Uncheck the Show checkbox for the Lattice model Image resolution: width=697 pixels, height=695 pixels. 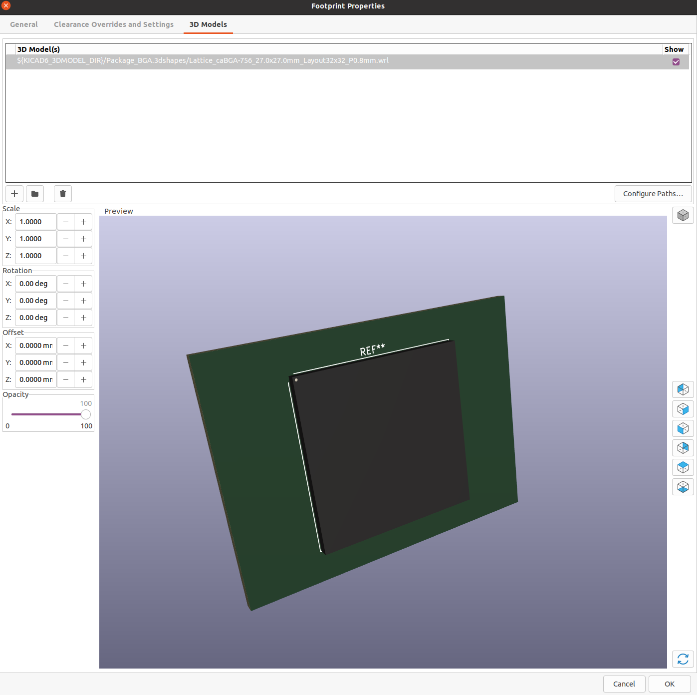click(x=676, y=62)
